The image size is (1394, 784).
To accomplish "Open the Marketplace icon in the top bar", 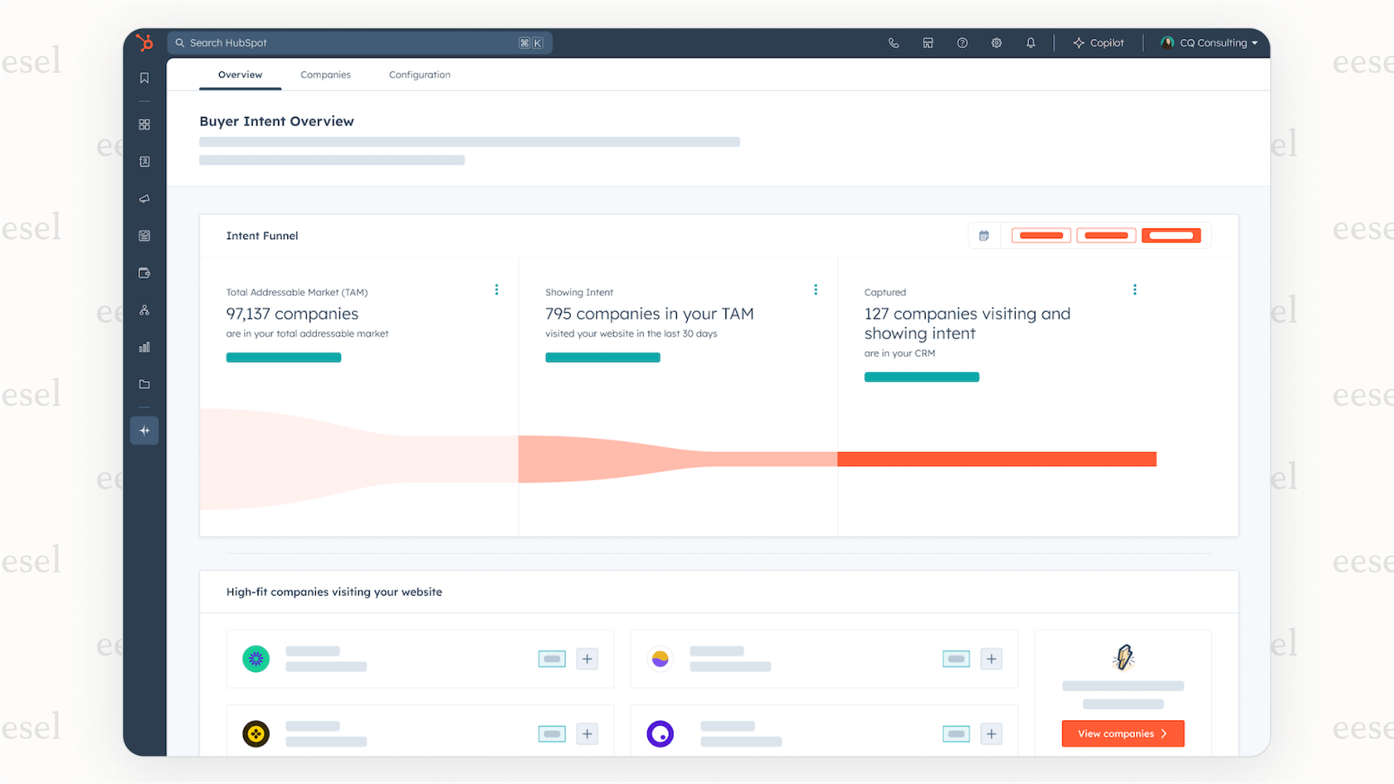I will coord(928,42).
